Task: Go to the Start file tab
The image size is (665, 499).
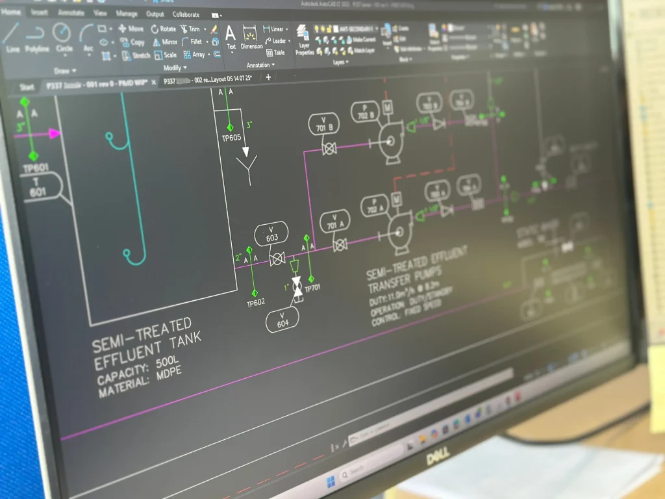Action: (27, 86)
